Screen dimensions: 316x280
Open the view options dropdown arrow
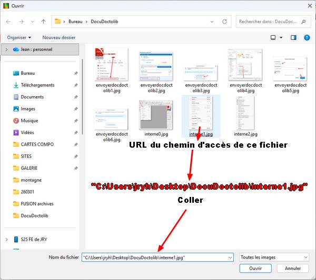pos(281,38)
